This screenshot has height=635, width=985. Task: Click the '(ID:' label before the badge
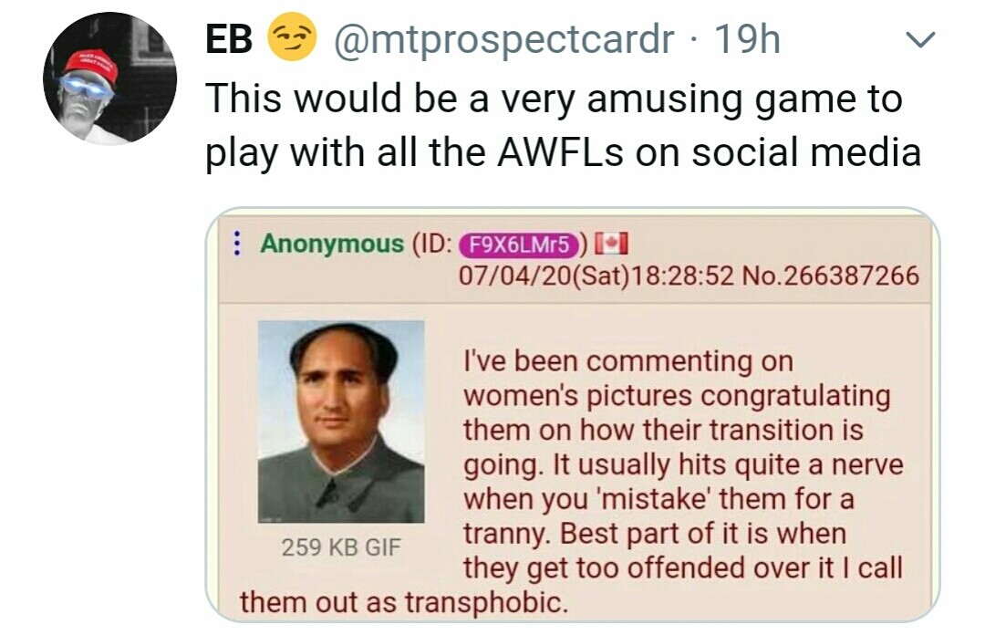[x=432, y=244]
